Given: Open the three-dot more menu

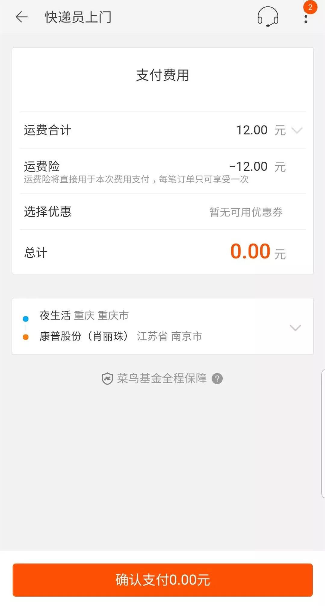Looking at the screenshot, I should (x=306, y=19).
